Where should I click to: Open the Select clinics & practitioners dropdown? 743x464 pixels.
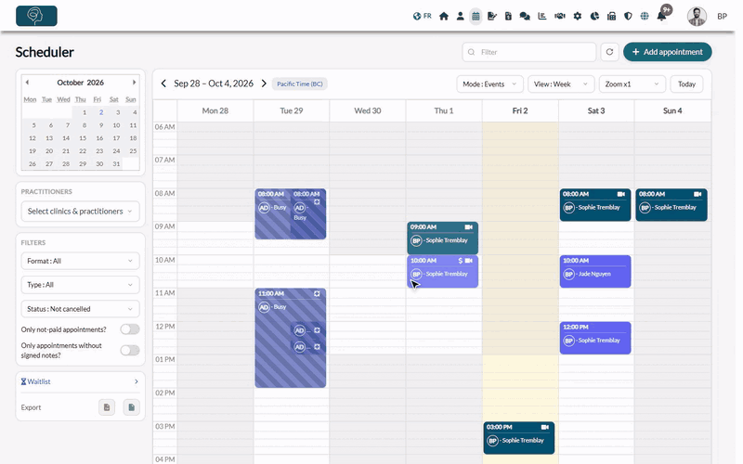point(80,212)
